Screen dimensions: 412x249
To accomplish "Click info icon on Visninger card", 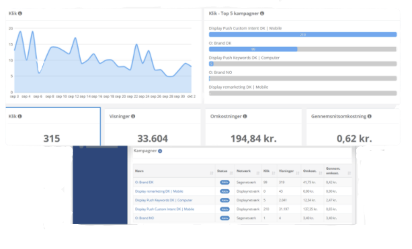I will (x=133, y=116).
